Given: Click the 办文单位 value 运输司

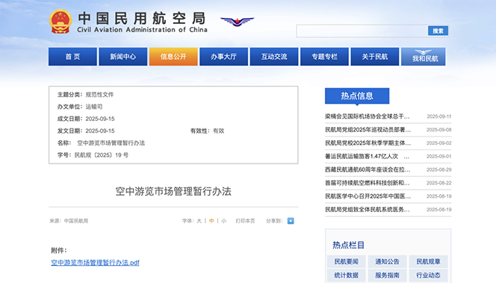Looking at the screenshot, I should pos(94,107).
